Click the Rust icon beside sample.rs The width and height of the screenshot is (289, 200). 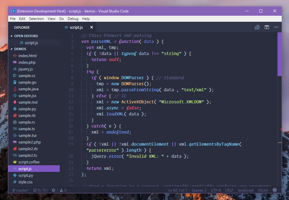coord(15,122)
